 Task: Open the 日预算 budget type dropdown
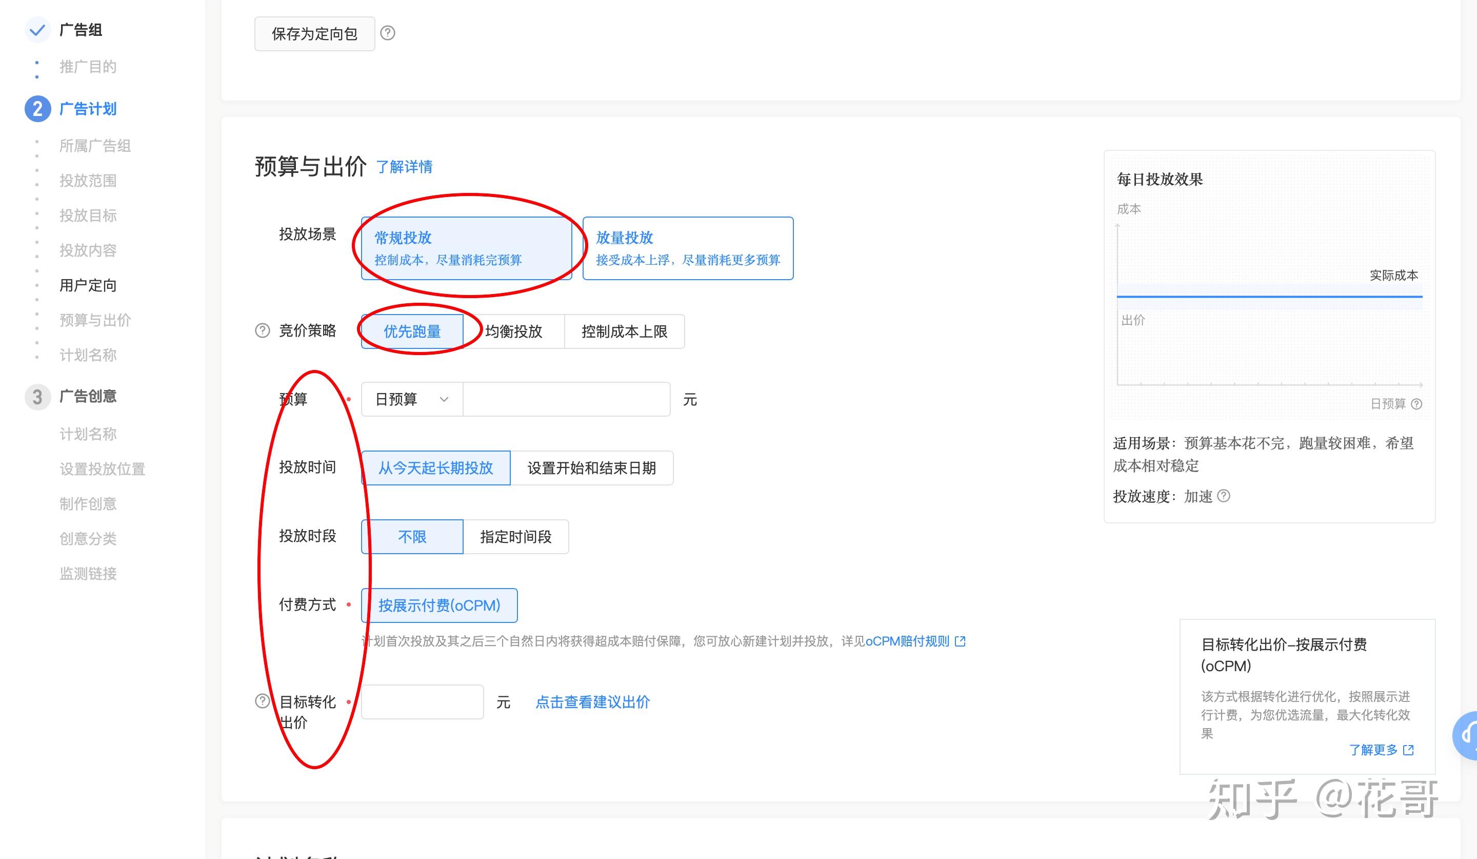(412, 399)
